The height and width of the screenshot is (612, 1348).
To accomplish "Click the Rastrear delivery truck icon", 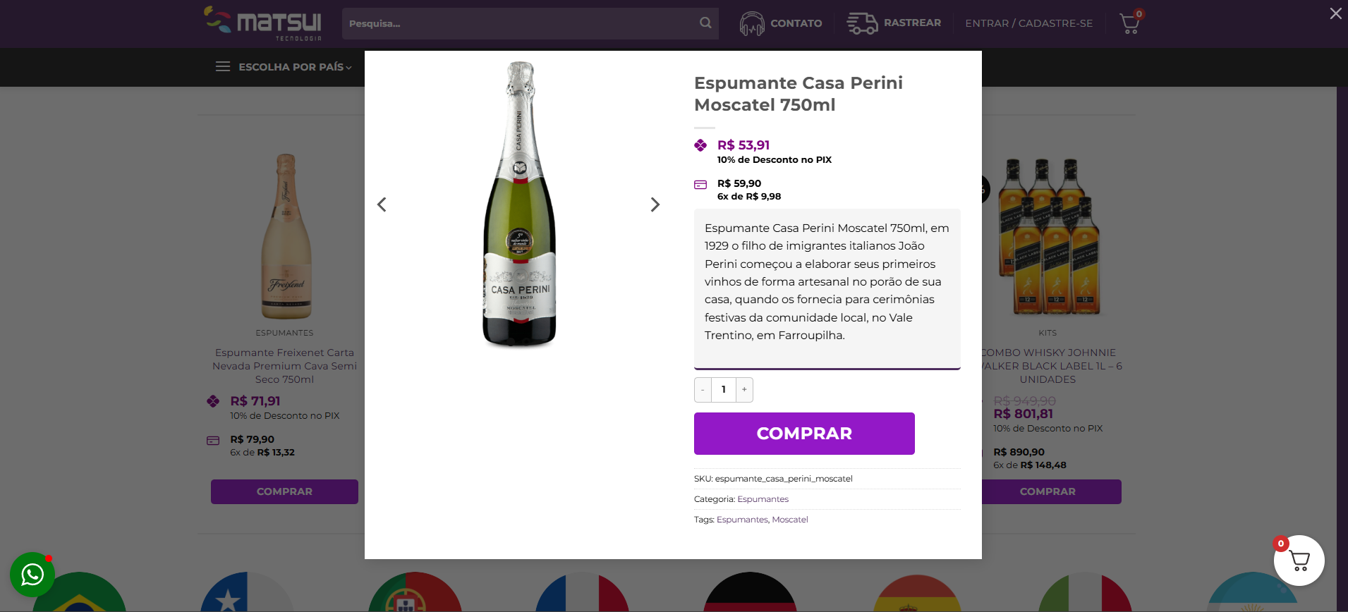I will point(862,23).
